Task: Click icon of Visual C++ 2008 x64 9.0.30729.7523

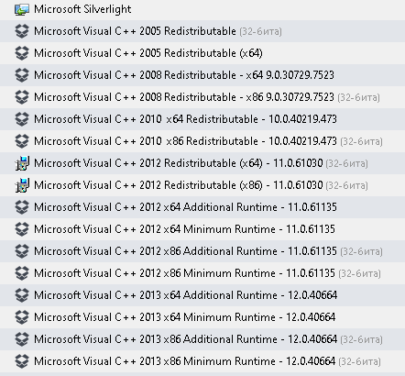Action: (x=22, y=75)
